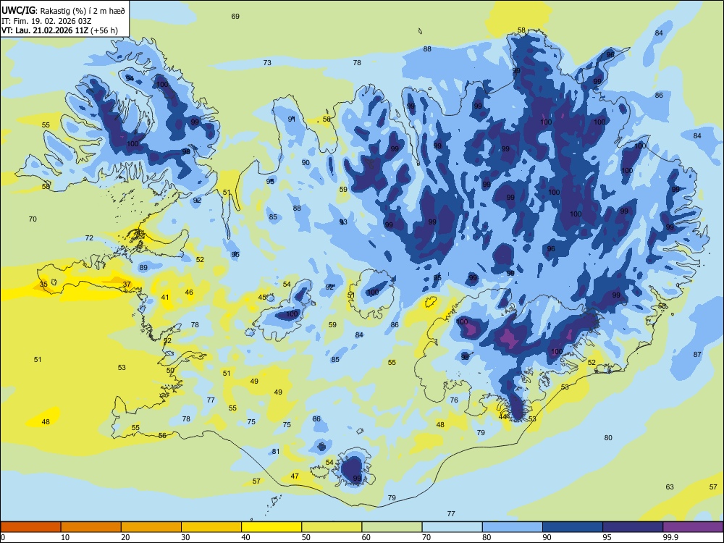Pick the 95–99.9 navy legend swatch
Screen dimensions: 724x543
click(x=633, y=527)
